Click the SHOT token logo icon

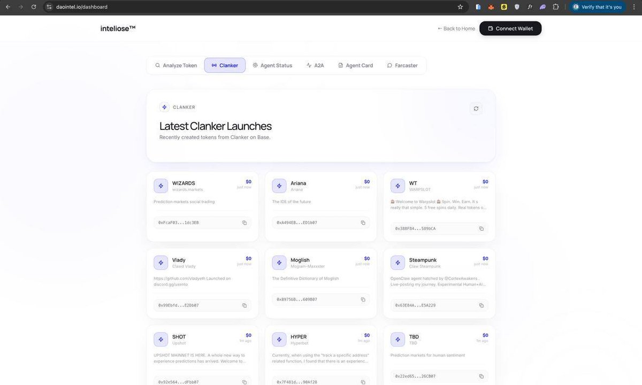coord(160,340)
